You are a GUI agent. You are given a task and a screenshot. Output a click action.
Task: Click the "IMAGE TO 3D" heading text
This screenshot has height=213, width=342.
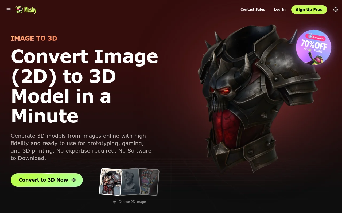[34, 39]
